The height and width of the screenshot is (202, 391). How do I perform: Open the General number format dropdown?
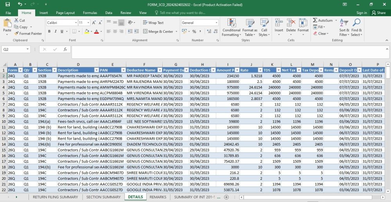coord(216,23)
